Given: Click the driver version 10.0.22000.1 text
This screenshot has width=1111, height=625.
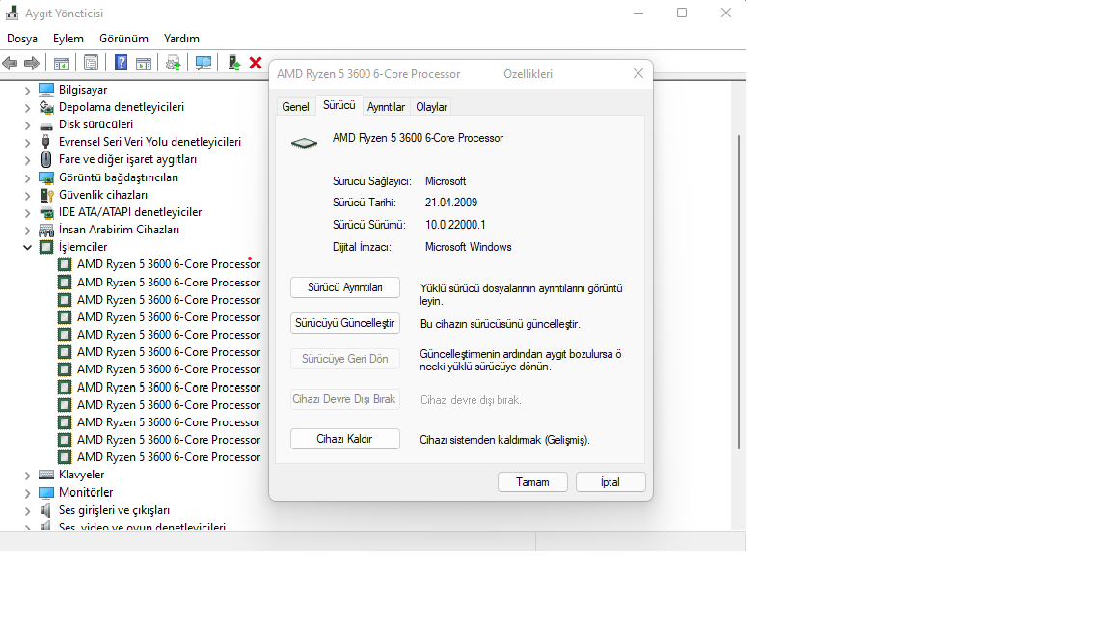Looking at the screenshot, I should 455,225.
